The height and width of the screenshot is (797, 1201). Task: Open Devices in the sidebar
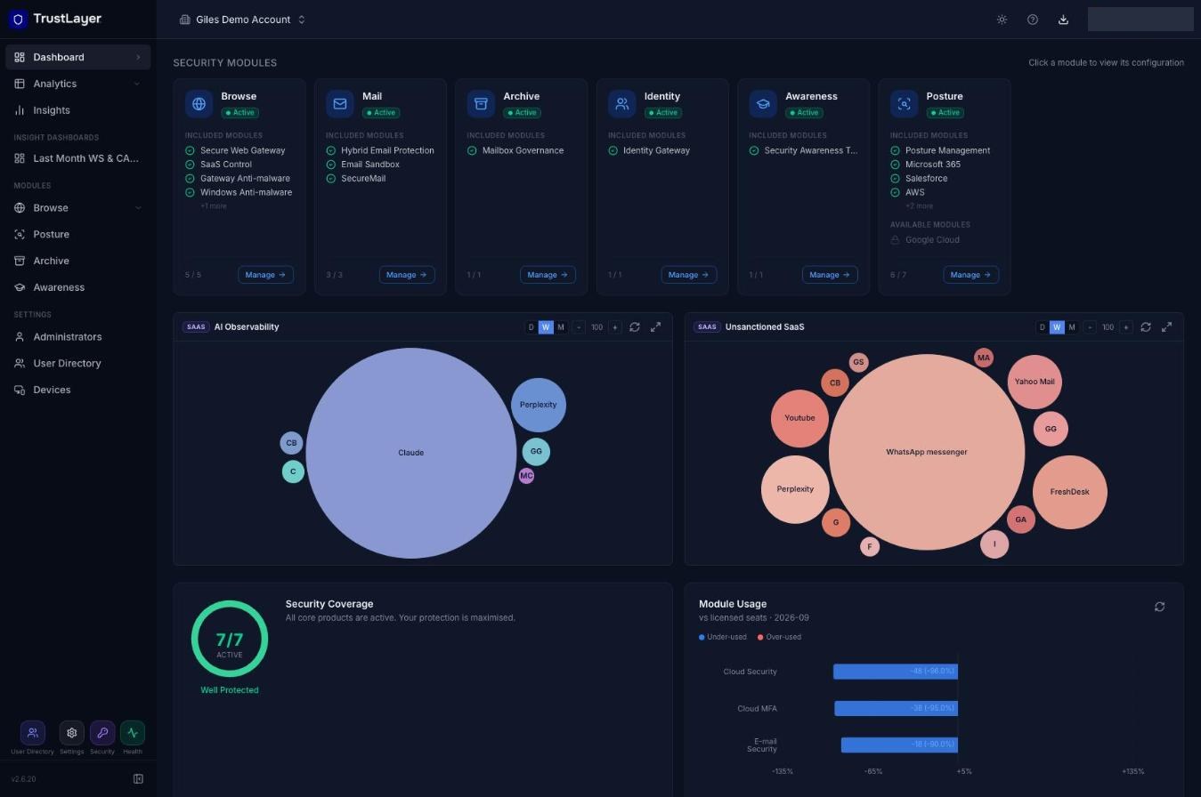(78, 390)
